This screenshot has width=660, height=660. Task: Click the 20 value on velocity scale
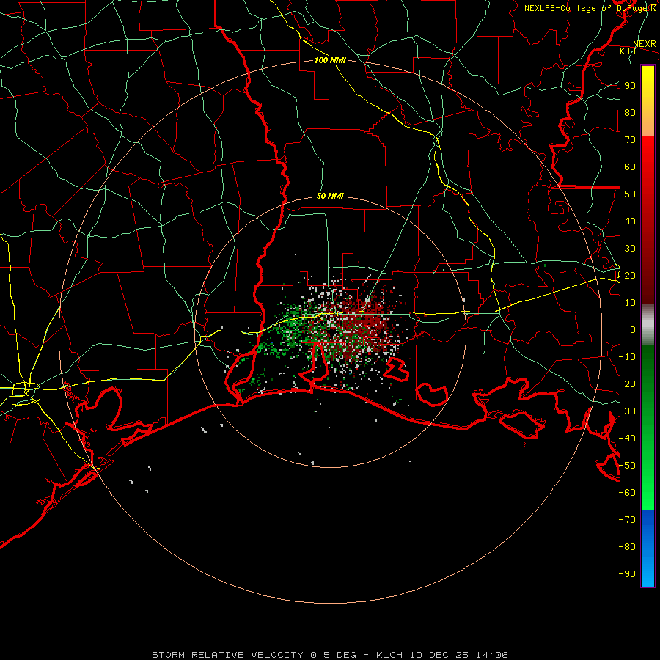tap(630, 275)
